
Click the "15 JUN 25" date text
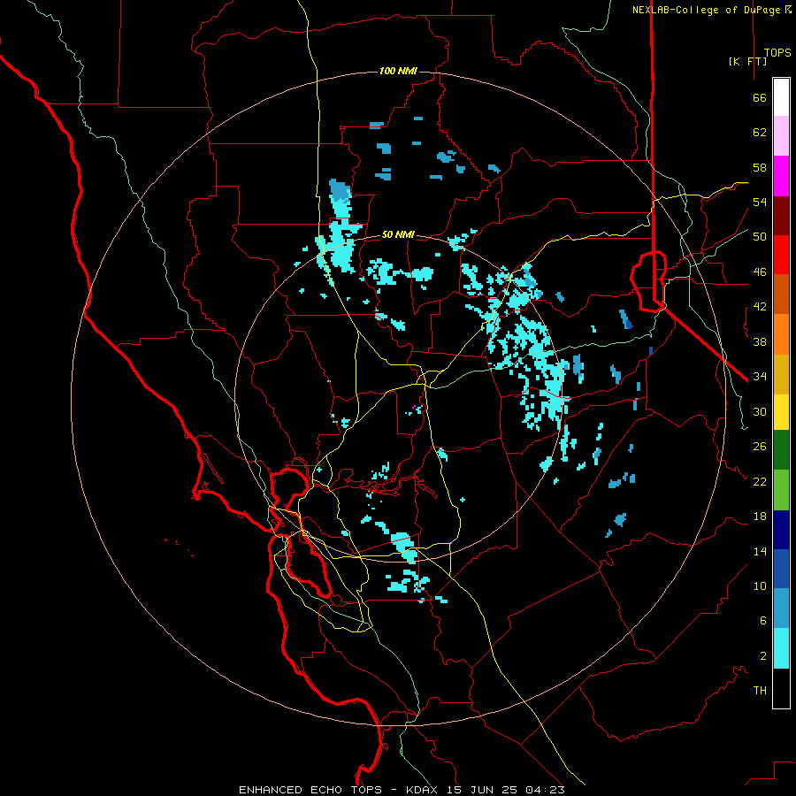click(x=482, y=790)
